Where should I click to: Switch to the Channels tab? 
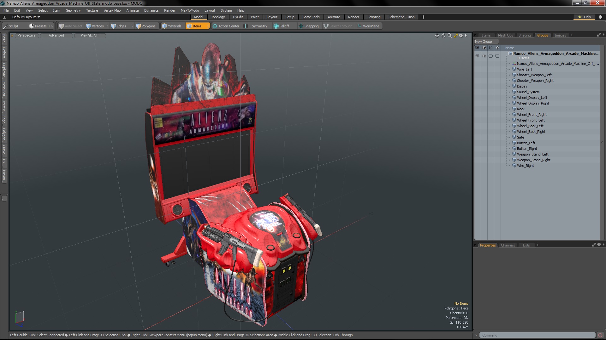[x=508, y=245]
